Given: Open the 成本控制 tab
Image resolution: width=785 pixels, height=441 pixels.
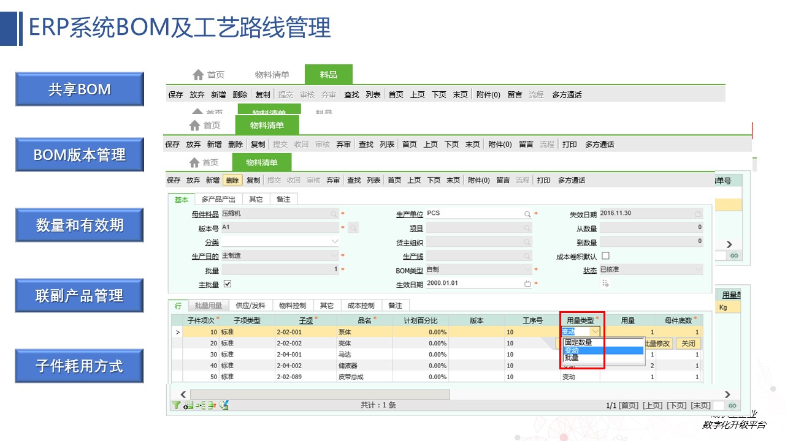Looking at the screenshot, I should 361,305.
